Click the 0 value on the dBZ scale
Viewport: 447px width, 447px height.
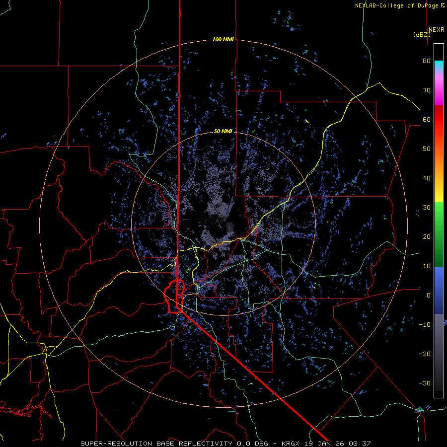pos(429,296)
